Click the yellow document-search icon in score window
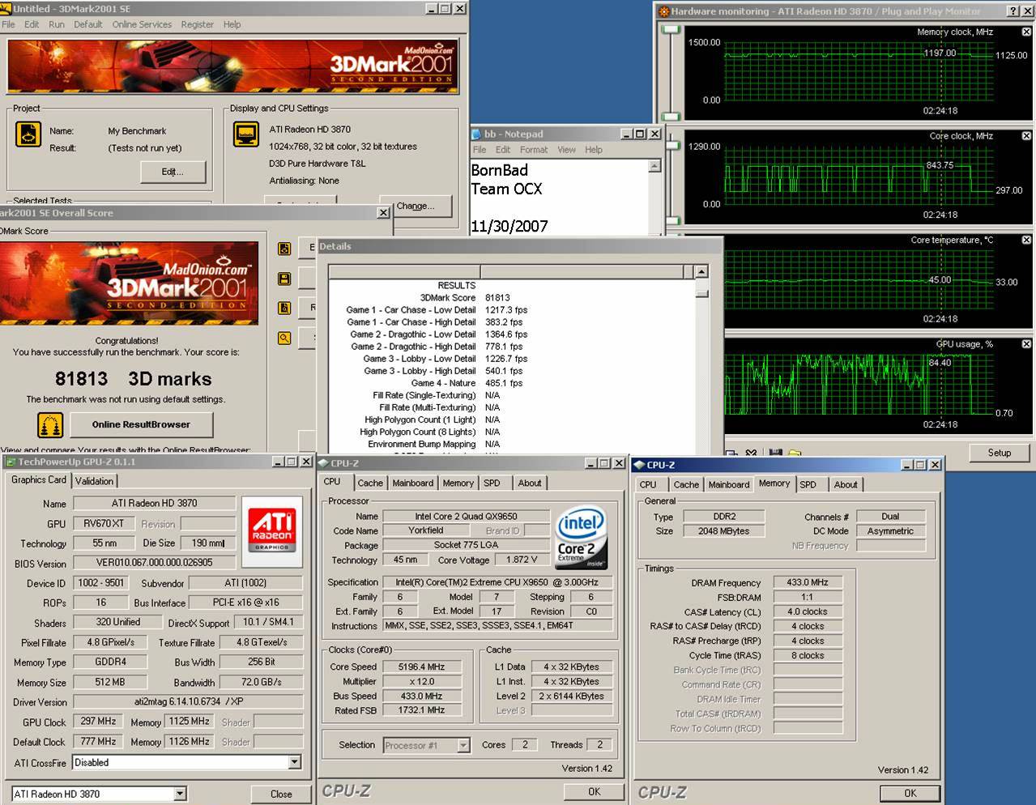This screenshot has width=1036, height=805. tap(284, 308)
